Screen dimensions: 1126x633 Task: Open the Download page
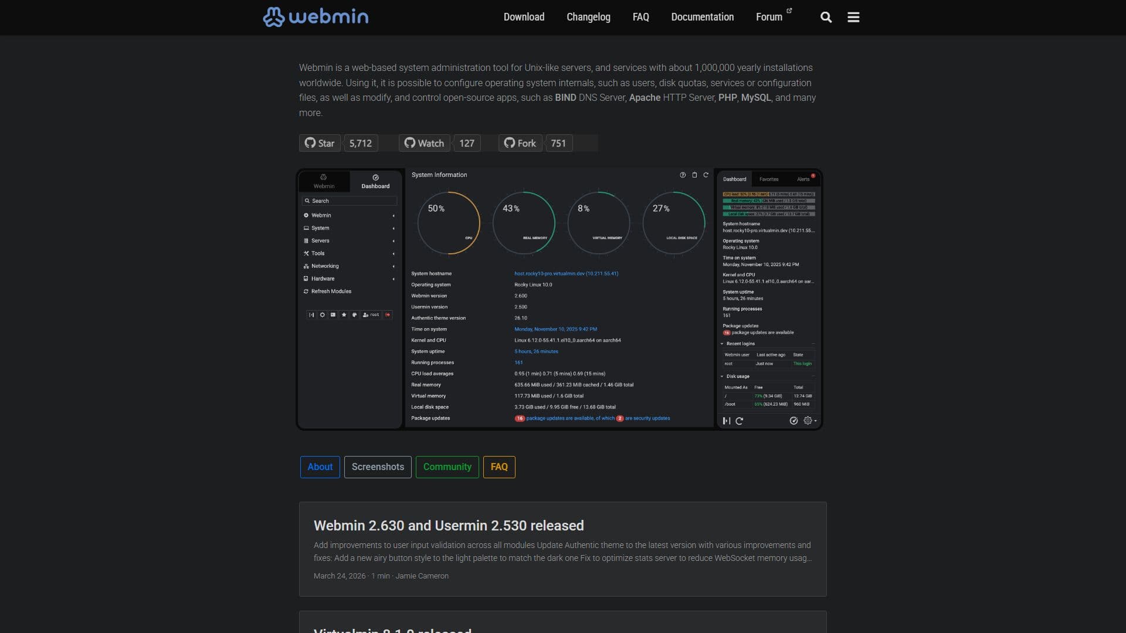coord(524,17)
